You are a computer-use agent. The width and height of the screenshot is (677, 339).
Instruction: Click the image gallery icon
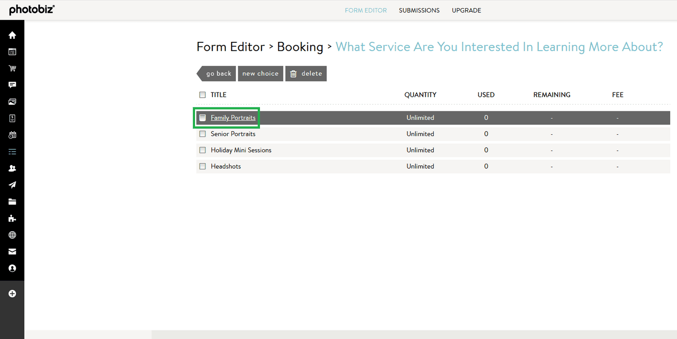point(12,101)
